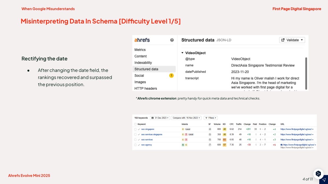The height and width of the screenshot is (184, 328).
Task: Click KD 57 badge on seo agency row
Action: click(224, 145)
